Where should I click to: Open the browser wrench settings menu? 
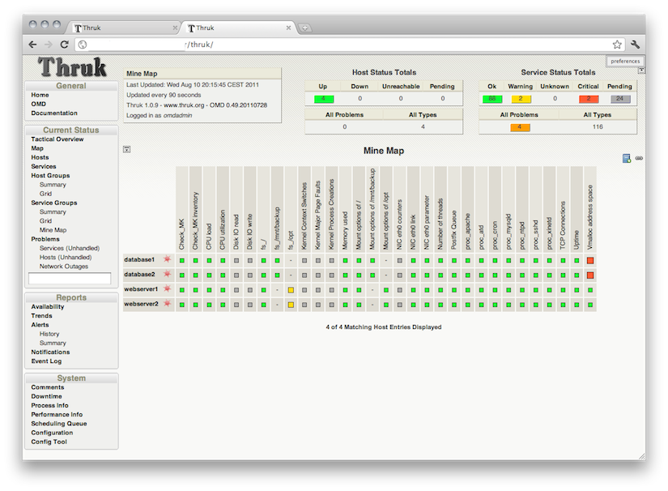(x=636, y=45)
